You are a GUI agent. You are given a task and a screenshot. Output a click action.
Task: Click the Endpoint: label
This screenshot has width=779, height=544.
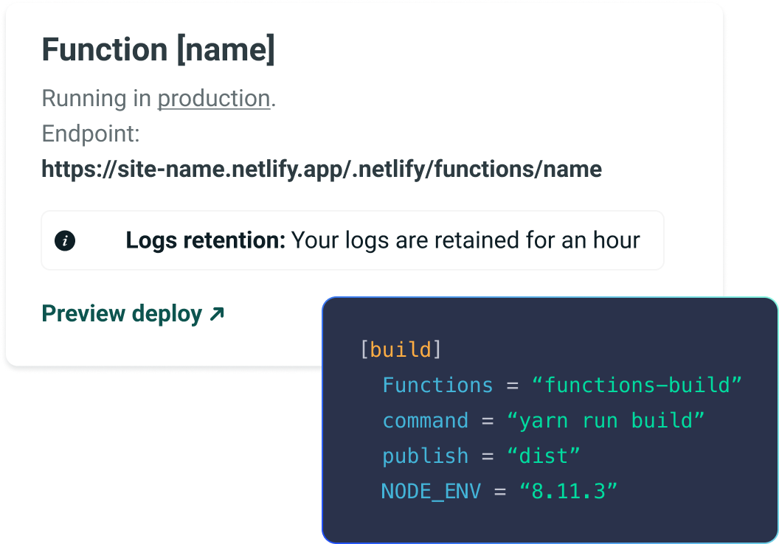point(91,134)
